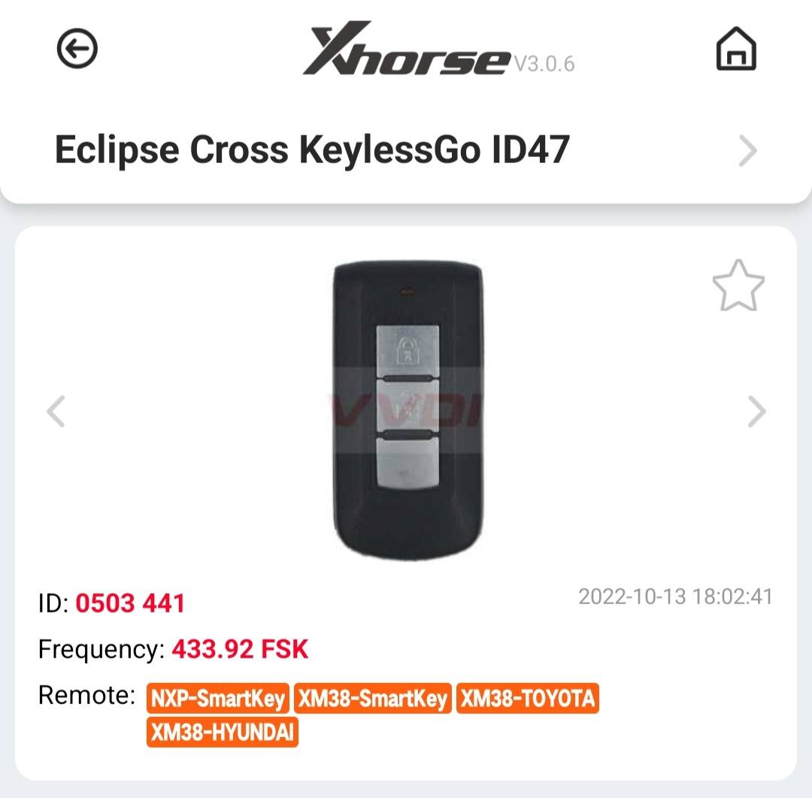812x798 pixels.
Task: Tap the bottom button on key fob picture
Action: coord(408,463)
